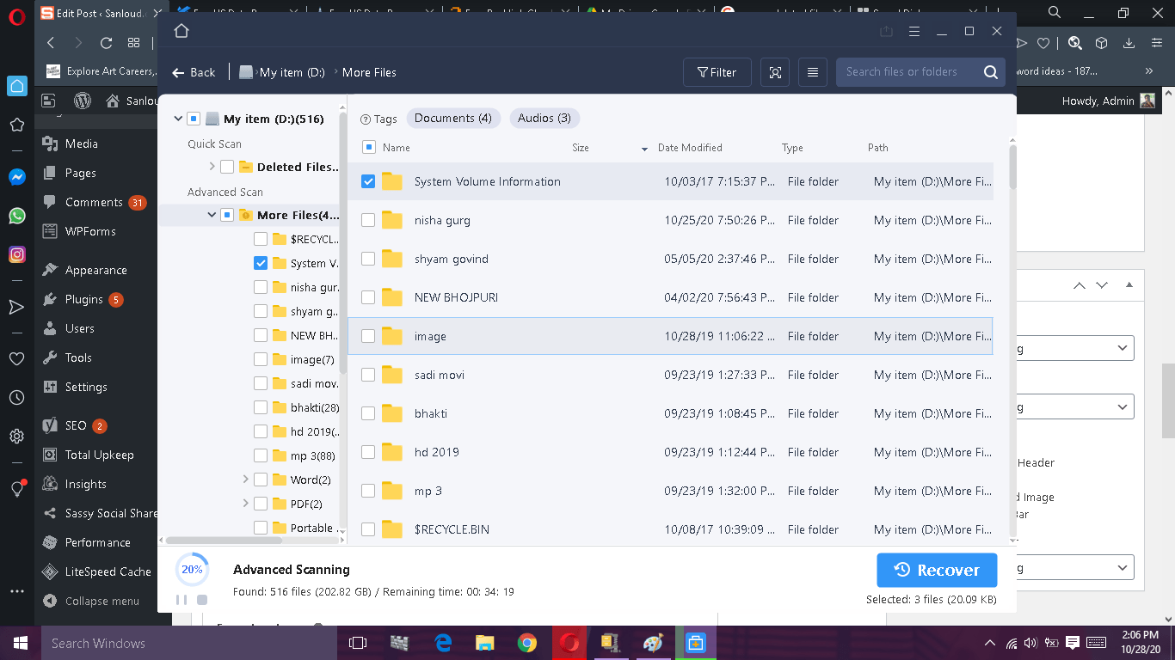Viewport: 1175px width, 660px height.
Task: Open Opera history clock icon
Action: coord(16,398)
